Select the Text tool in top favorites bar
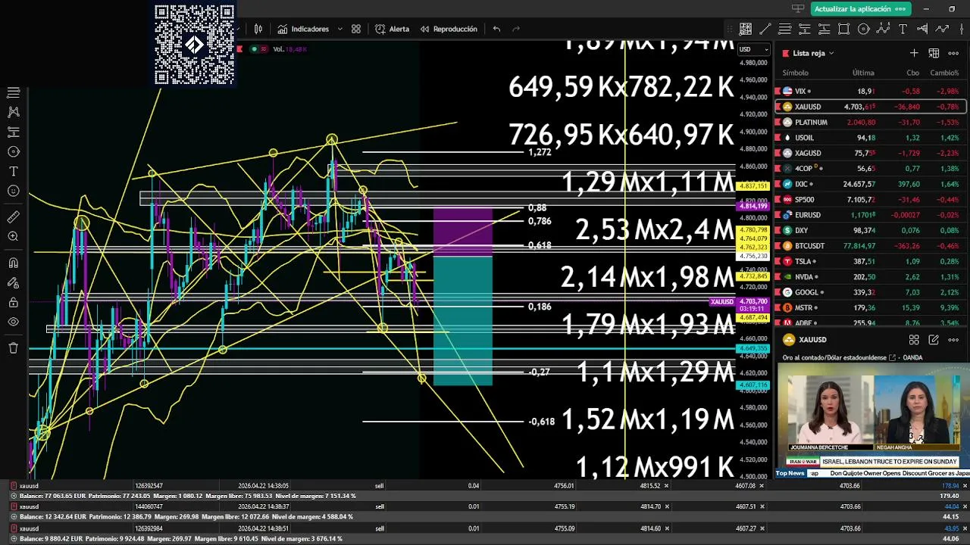970x545 pixels. click(903, 29)
